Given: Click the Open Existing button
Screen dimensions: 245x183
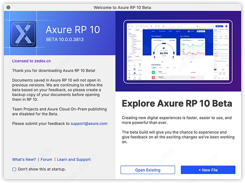Looking at the screenshot, I should pyautogui.click(x=148, y=170).
